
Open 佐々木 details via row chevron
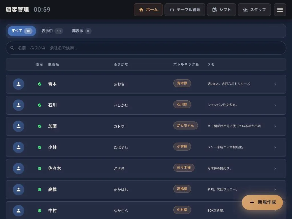[275, 169]
